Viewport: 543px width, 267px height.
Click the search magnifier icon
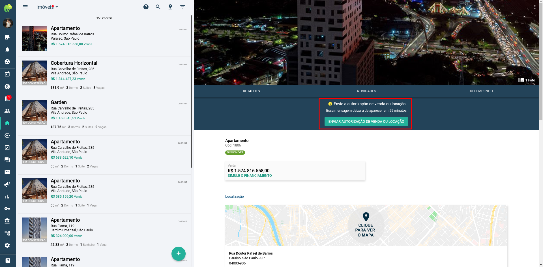click(158, 7)
